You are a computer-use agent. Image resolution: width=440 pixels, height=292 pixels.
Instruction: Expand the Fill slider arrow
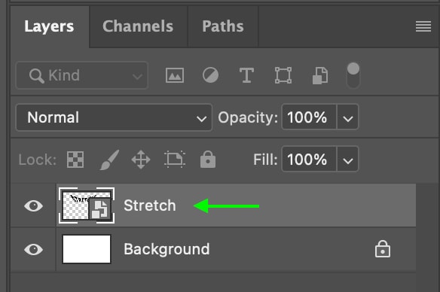[347, 160]
